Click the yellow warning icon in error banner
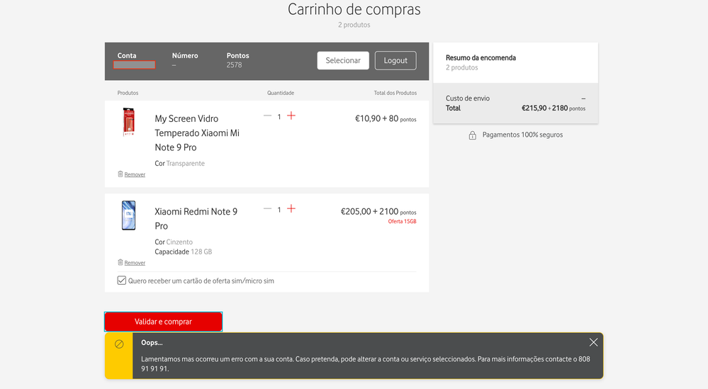This screenshot has width=708, height=389. (x=119, y=344)
